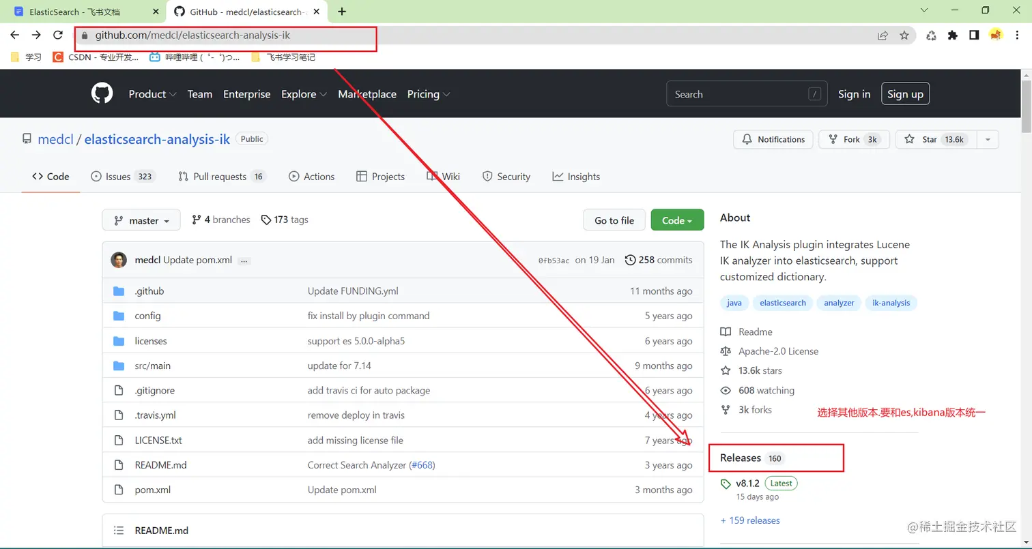
Task: Open a new browser tab with plus
Action: pyautogui.click(x=342, y=12)
